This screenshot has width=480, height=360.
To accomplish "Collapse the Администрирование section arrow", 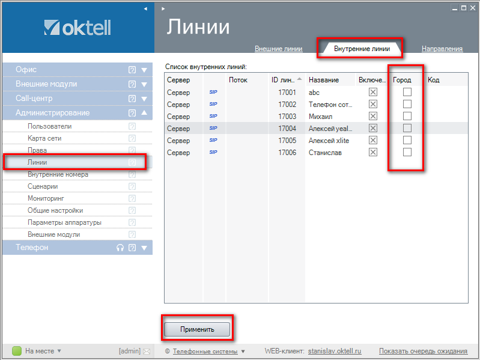I will coord(144,113).
